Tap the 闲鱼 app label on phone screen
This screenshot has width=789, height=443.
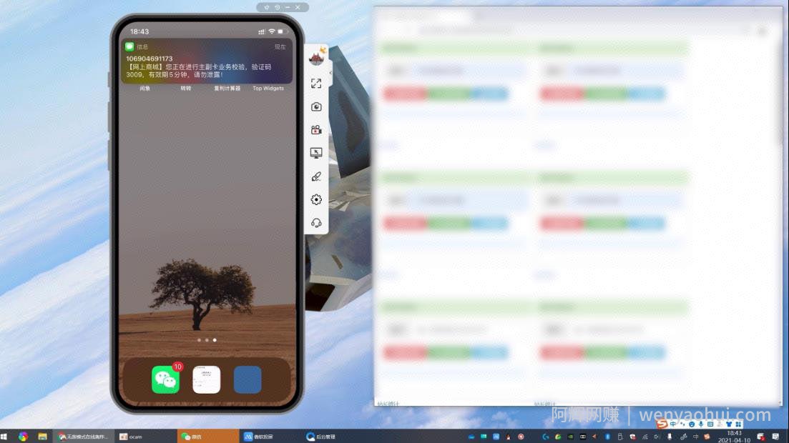point(145,89)
